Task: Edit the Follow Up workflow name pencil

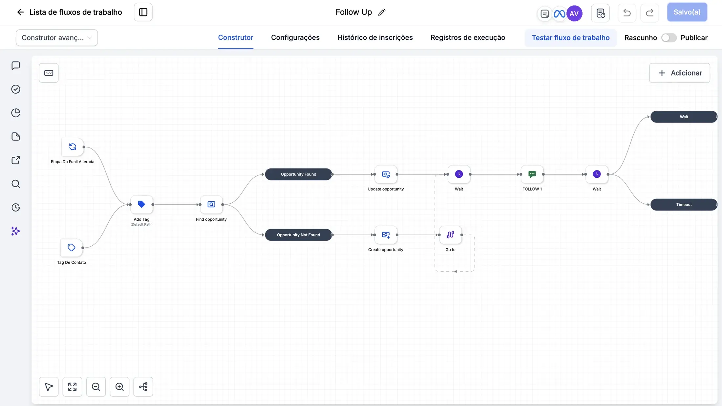Action: coord(382,12)
